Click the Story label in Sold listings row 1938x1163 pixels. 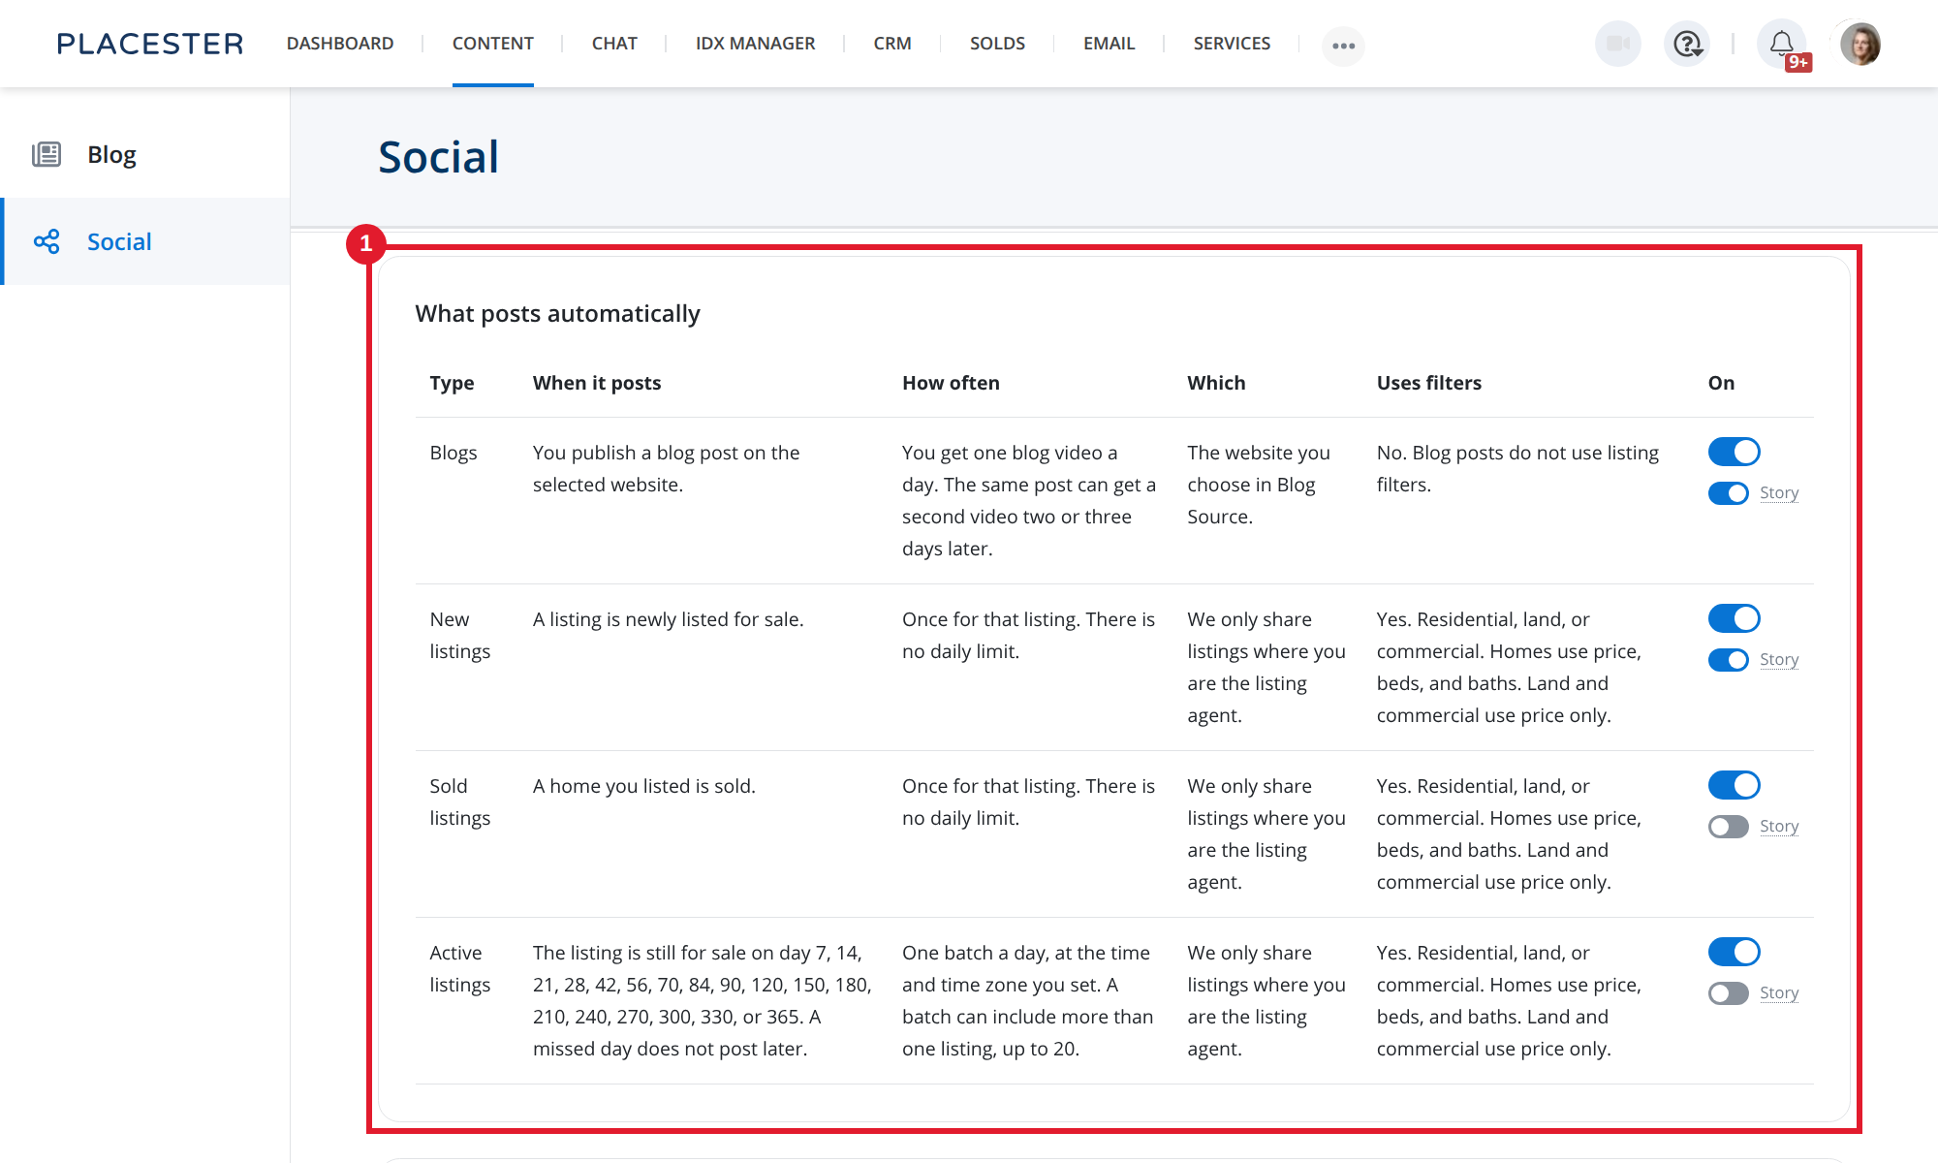pyautogui.click(x=1779, y=826)
